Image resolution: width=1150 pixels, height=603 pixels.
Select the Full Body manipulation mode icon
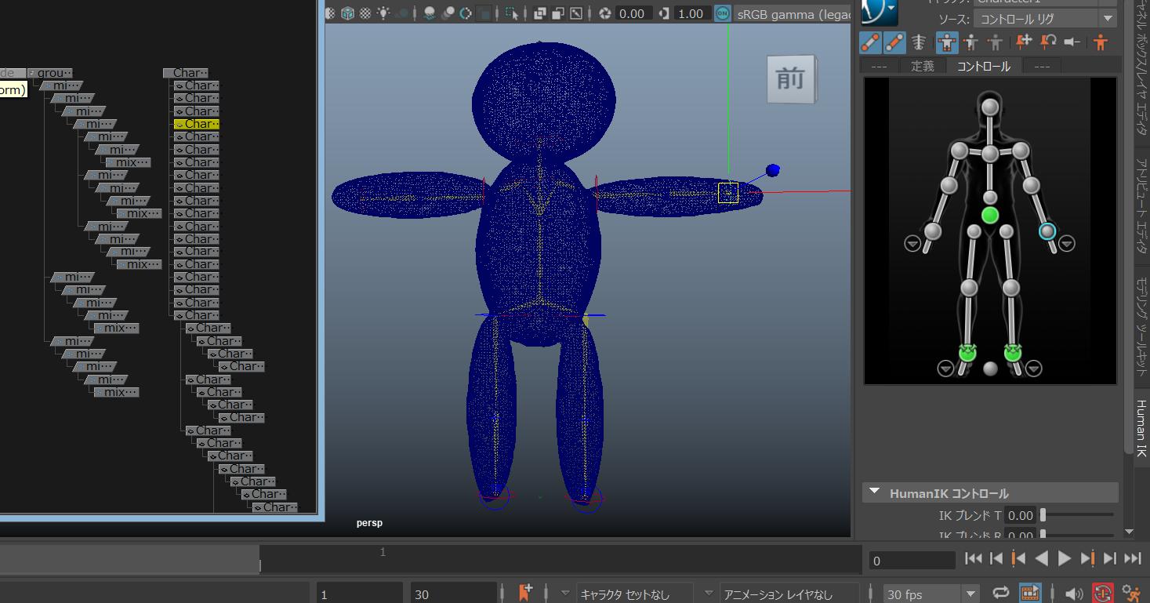(946, 42)
